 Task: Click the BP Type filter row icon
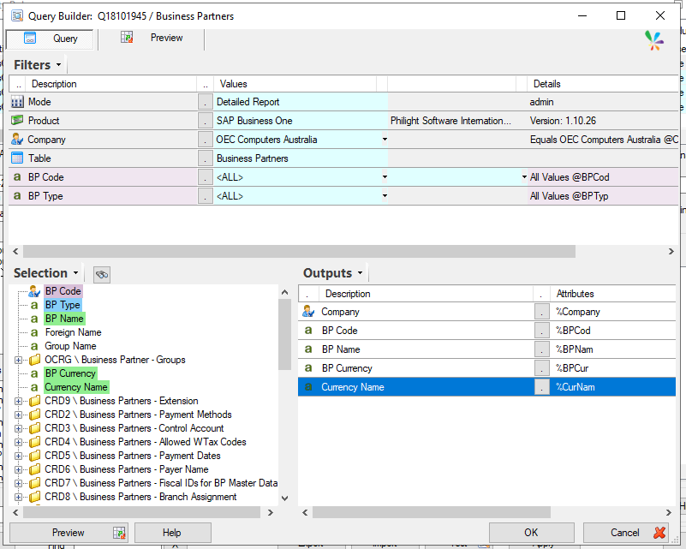click(x=17, y=195)
